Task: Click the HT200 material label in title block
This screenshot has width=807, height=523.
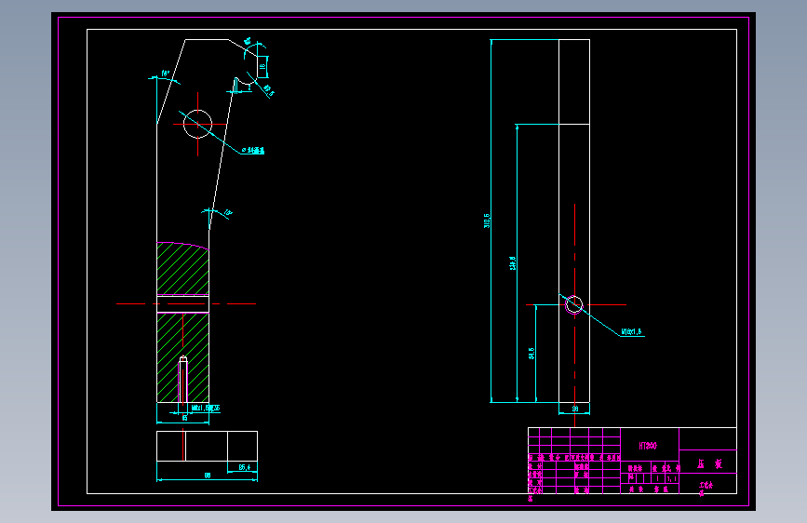Action: coord(648,446)
